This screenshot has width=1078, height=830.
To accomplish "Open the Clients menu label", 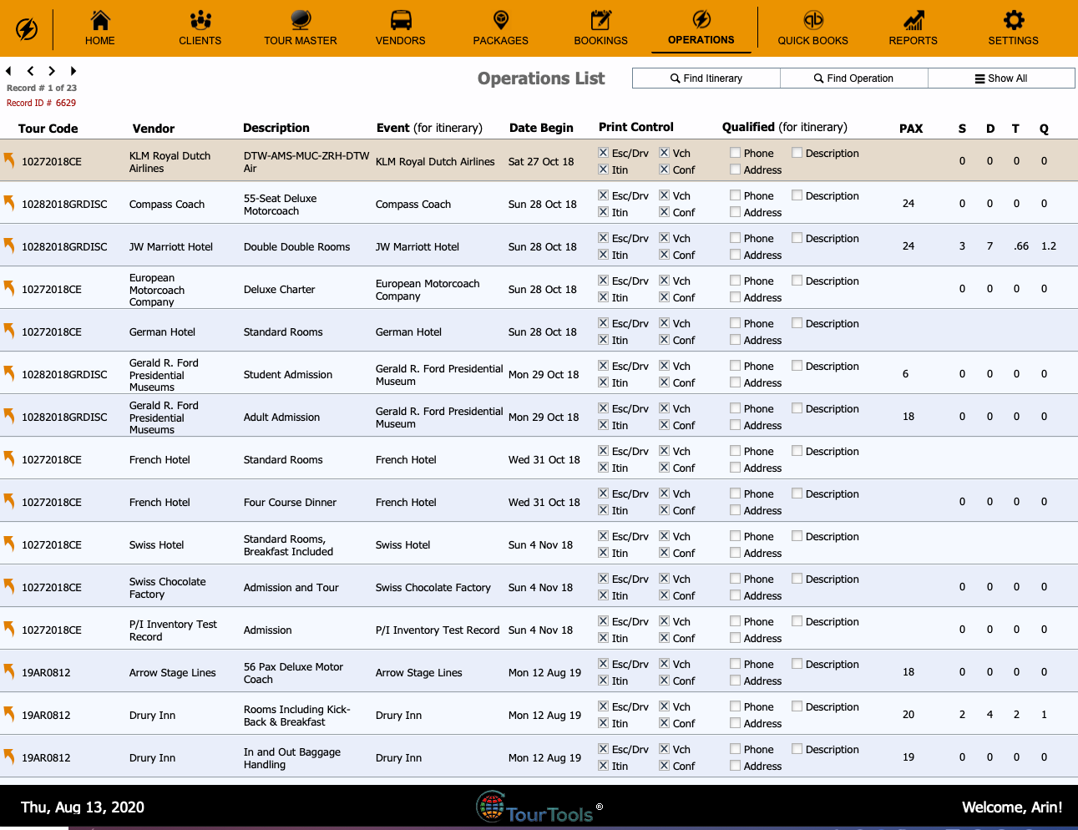I will [x=200, y=41].
